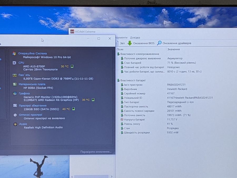Click the Рівень зносу row icon
237x178 pixels.
122,124
